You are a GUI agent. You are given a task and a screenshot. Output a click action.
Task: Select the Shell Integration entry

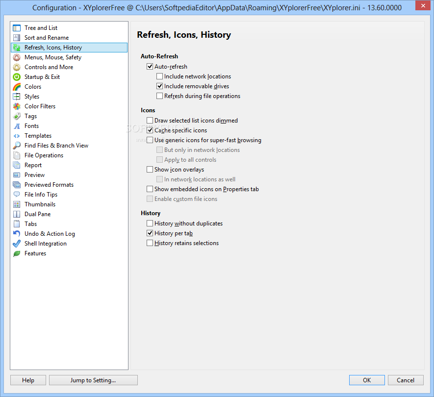(x=69, y=244)
